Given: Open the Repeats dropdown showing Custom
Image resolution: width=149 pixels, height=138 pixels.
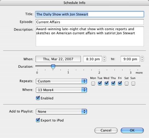Looking at the screenshot, I should (61, 81).
